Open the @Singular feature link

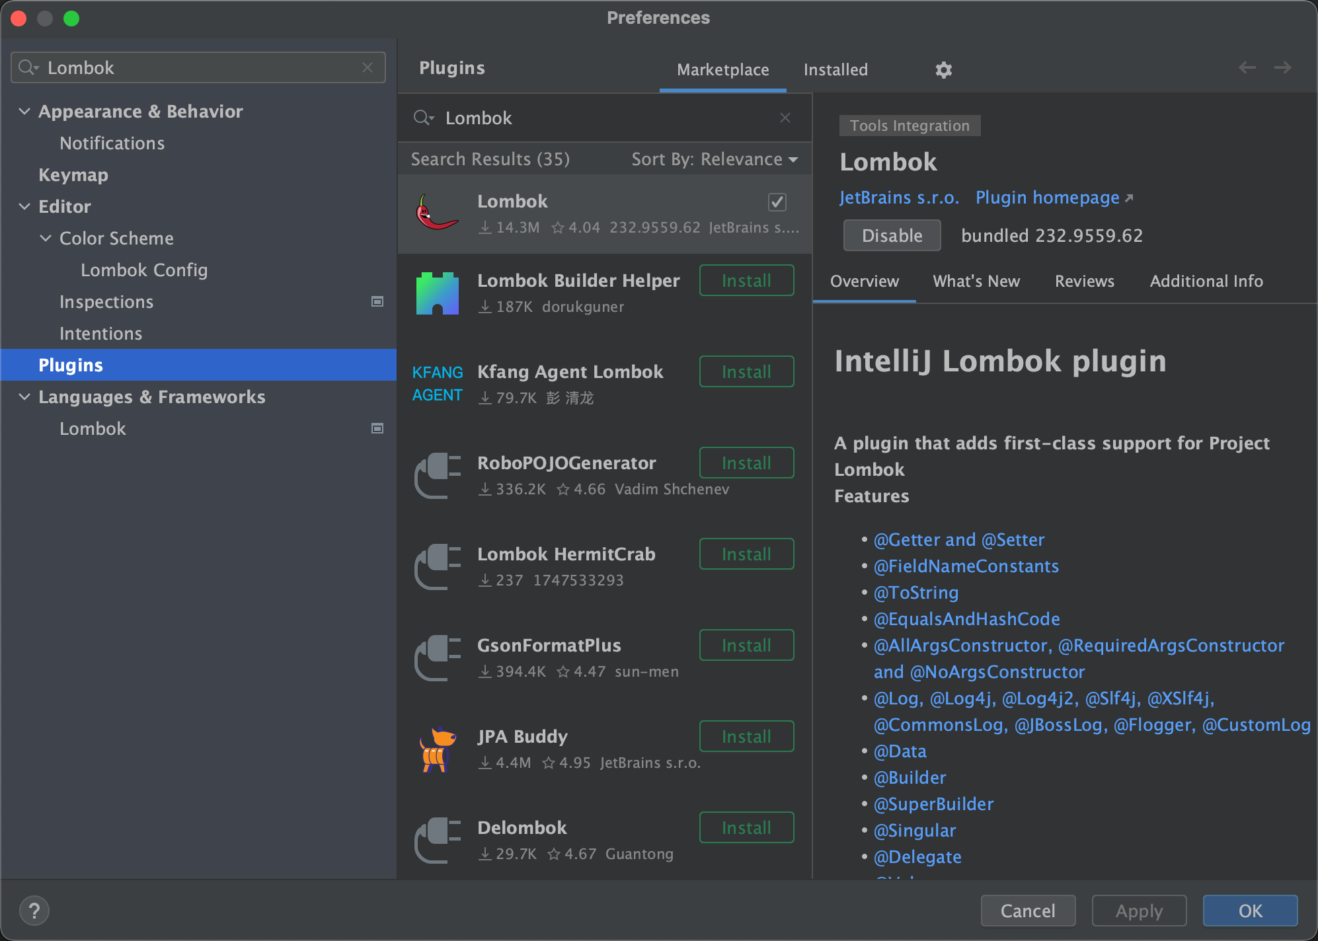coord(915,831)
